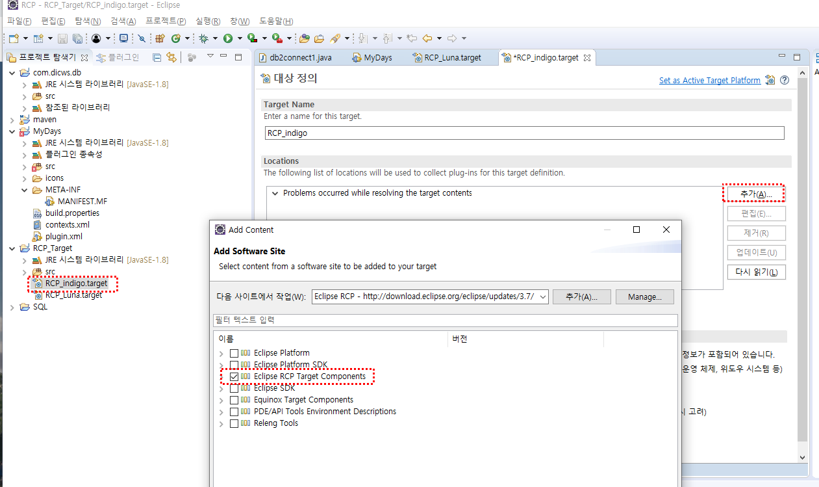This screenshot has width=819, height=487.
Task: Click the 필터 텍스트 입력 filter field
Action: click(446, 321)
